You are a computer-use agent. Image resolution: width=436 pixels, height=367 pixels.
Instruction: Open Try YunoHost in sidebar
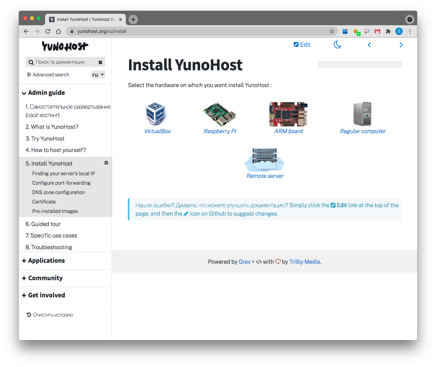pos(45,139)
